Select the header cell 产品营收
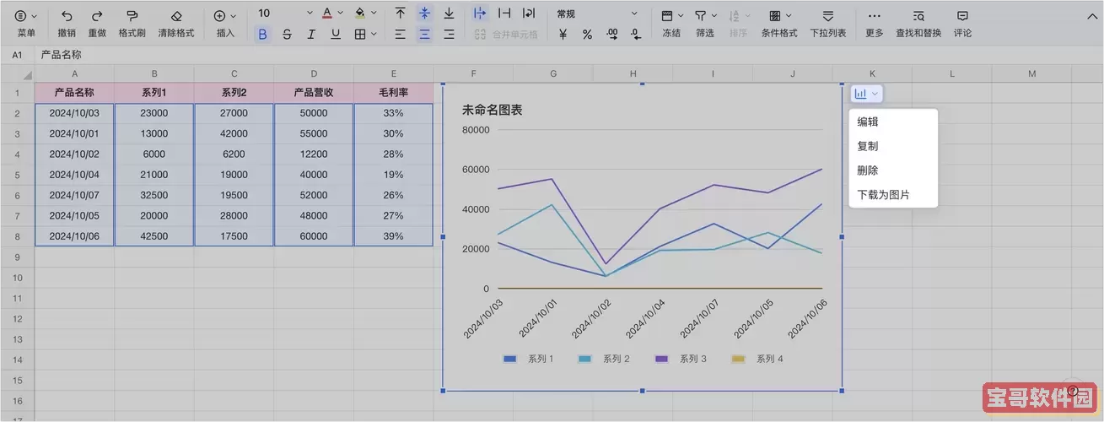 tap(314, 93)
